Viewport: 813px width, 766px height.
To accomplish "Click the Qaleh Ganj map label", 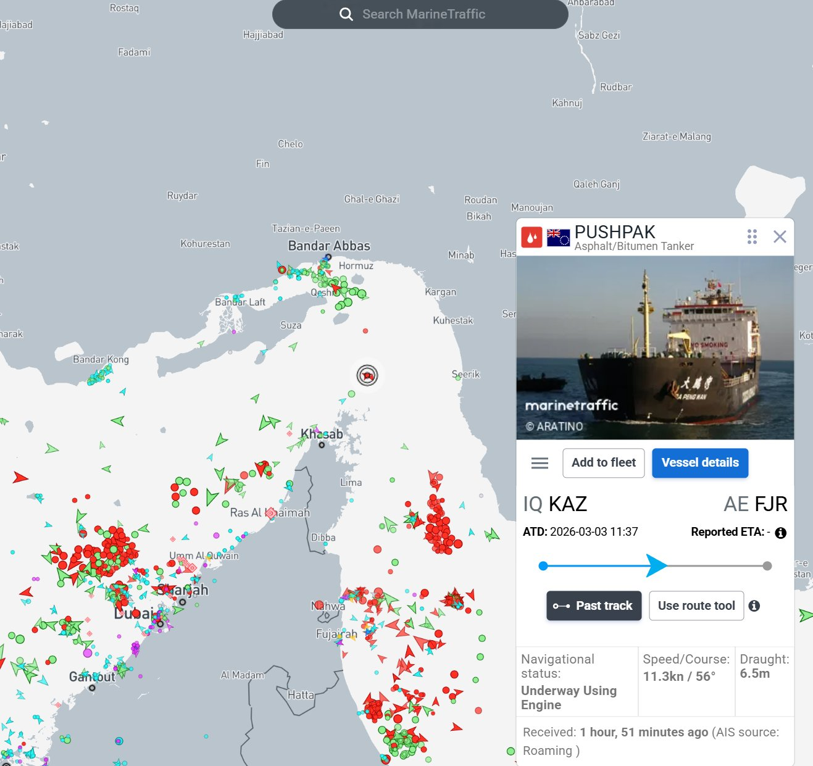I will point(596,184).
